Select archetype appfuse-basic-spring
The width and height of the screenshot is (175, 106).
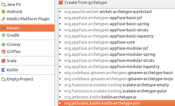106,24
